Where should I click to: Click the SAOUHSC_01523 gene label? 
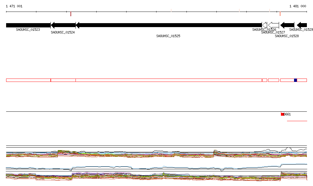(x=28, y=30)
